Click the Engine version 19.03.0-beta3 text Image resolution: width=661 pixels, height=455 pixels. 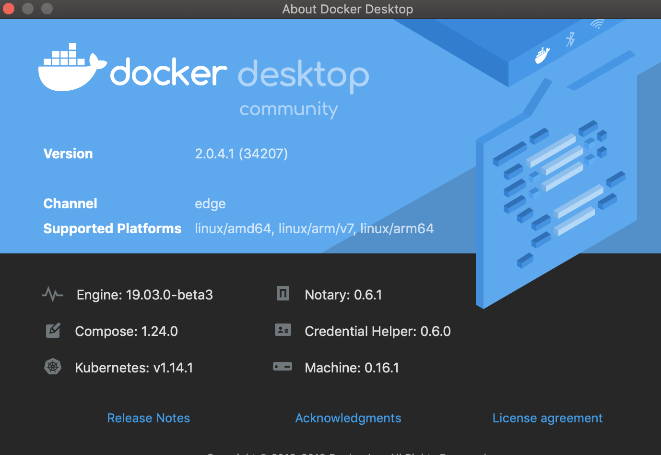click(x=144, y=295)
